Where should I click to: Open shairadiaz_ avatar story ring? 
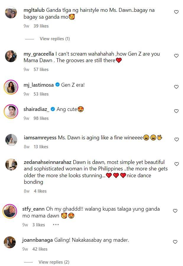11,112
